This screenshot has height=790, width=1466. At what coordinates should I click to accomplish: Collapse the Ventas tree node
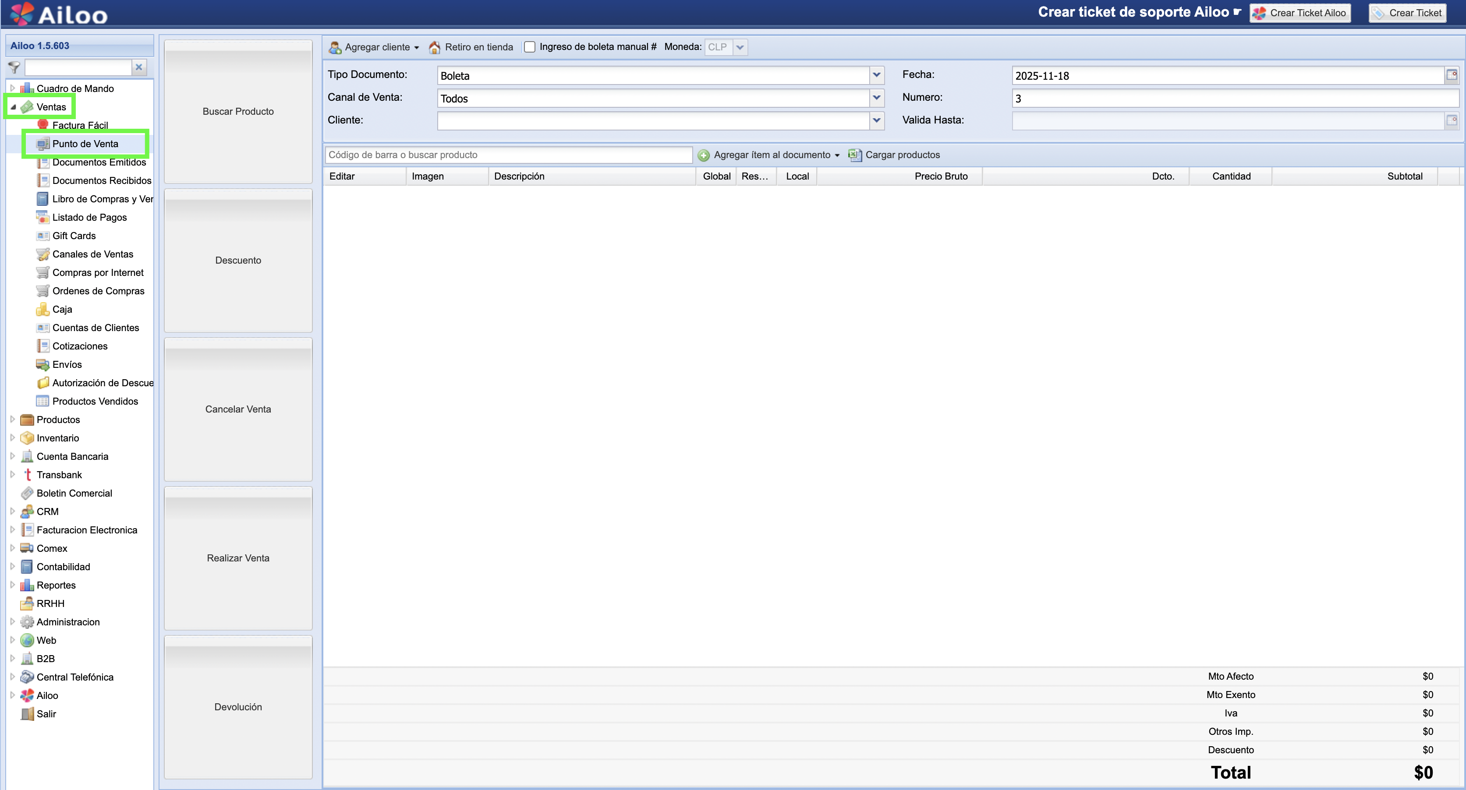(x=13, y=107)
